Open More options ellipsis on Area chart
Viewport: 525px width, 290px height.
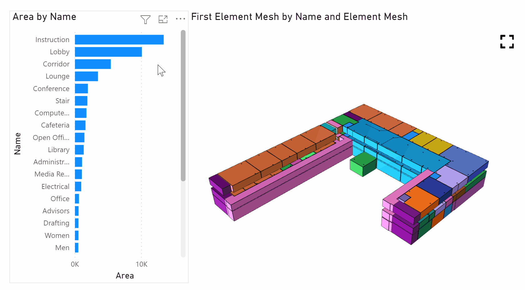(x=181, y=19)
